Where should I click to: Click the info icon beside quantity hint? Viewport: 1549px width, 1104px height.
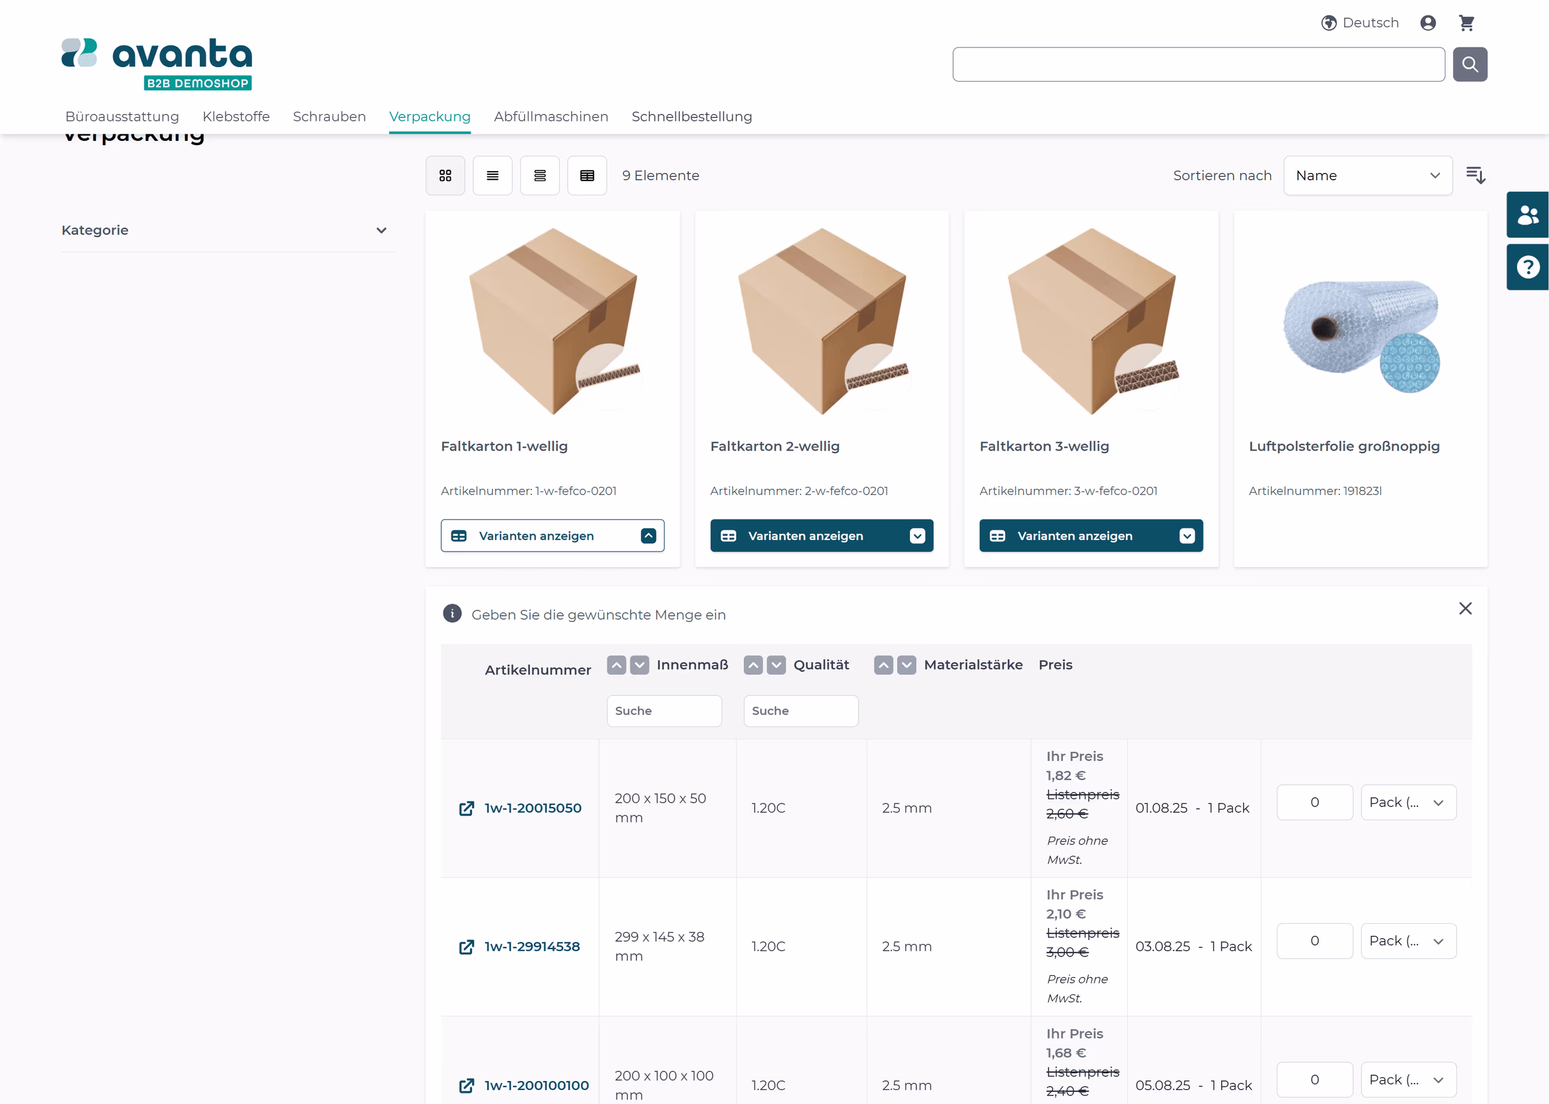[452, 613]
